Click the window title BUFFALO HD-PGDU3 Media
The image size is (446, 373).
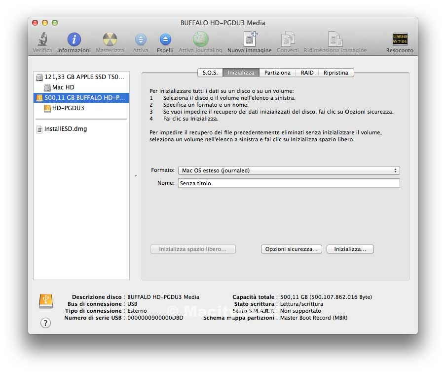pos(223,23)
